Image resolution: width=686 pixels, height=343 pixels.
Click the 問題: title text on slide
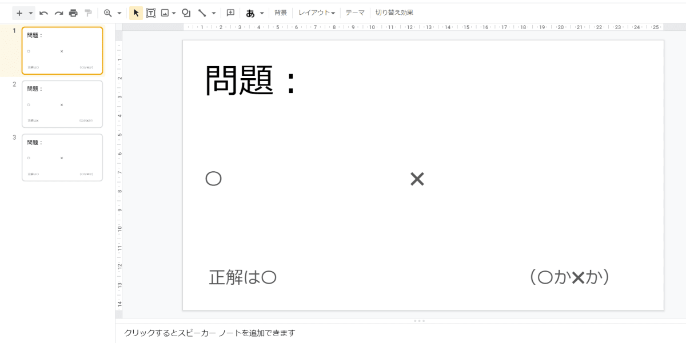pos(252,80)
